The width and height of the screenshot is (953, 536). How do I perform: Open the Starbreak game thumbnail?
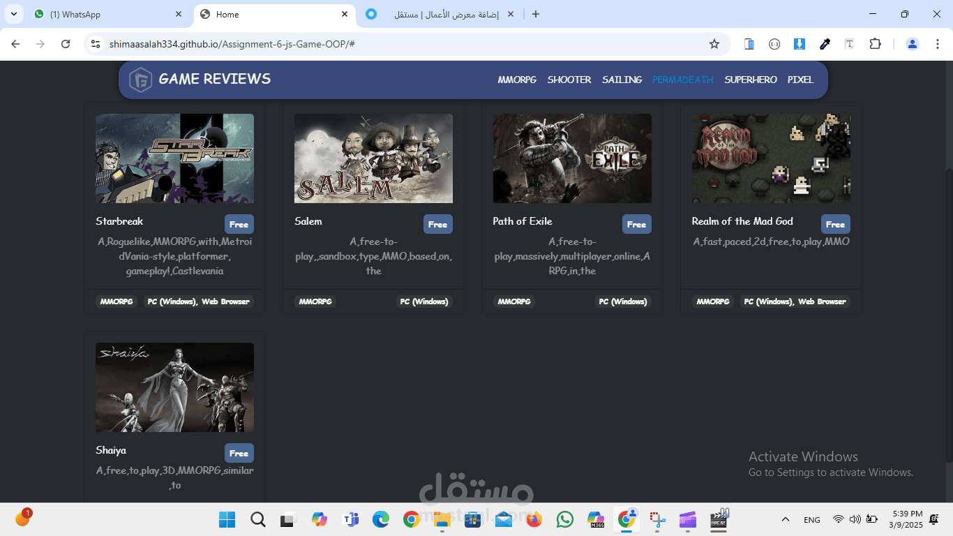pos(174,158)
